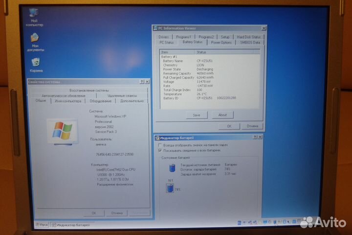
Task: Click the Intel Core2 Duo CPU text
Action: coord(116,169)
